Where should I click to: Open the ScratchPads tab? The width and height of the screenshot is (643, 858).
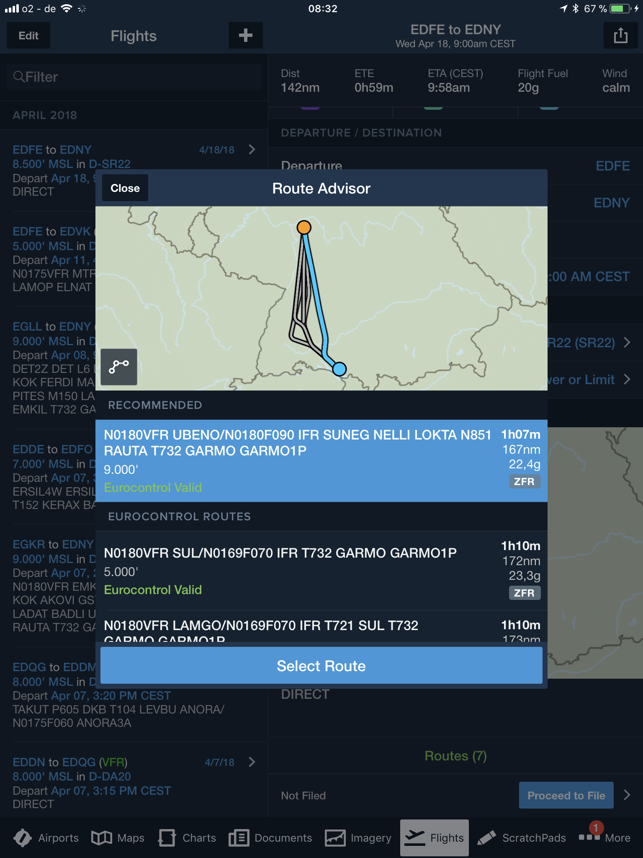point(522,838)
